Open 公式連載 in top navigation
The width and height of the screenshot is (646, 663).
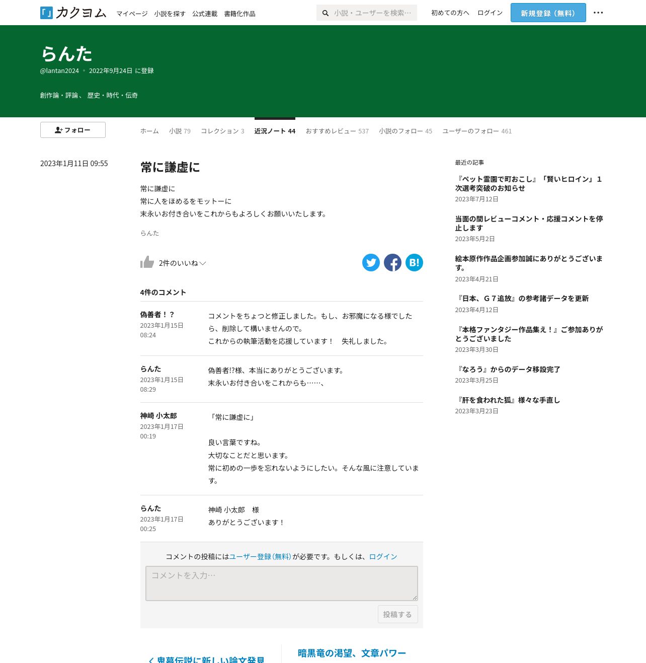[x=205, y=14]
